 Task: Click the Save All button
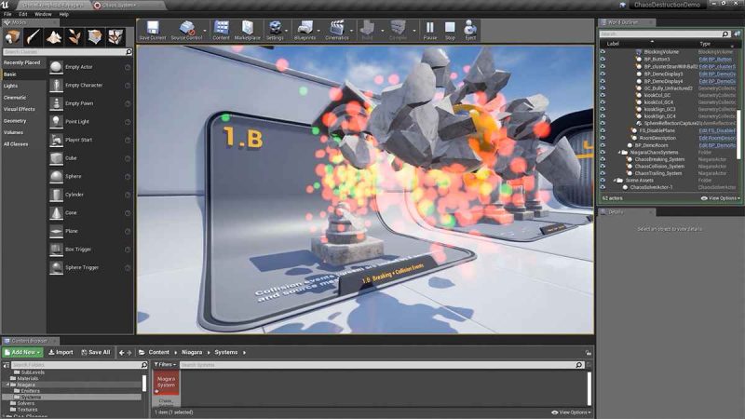click(x=96, y=353)
